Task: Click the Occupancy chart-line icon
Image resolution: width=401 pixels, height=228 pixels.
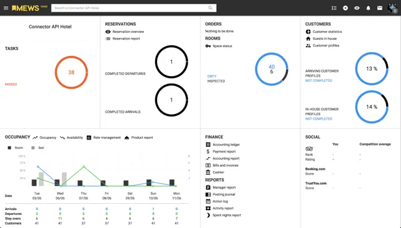Action: [35, 138]
